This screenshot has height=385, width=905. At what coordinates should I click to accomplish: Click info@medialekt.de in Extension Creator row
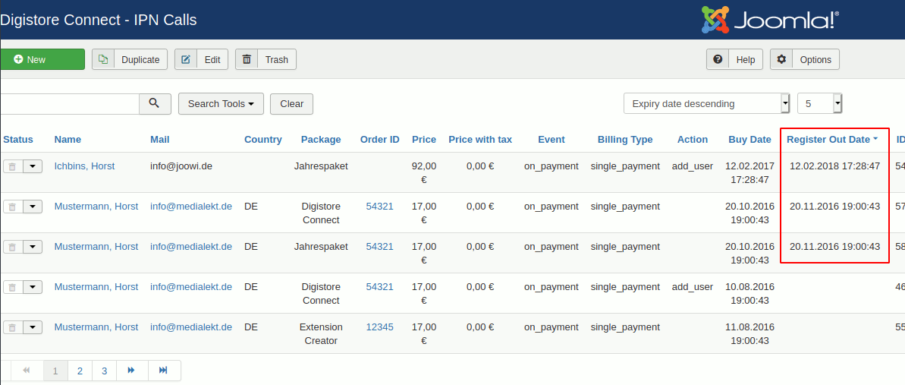click(191, 327)
